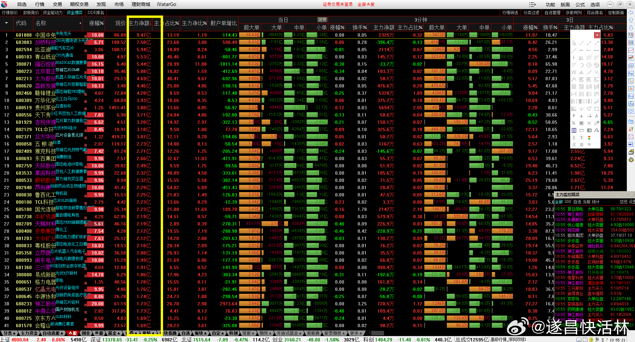The height and width of the screenshot is (342, 635).
Task: Click the 证券交易未登录 login link
Action: tap(338, 4)
